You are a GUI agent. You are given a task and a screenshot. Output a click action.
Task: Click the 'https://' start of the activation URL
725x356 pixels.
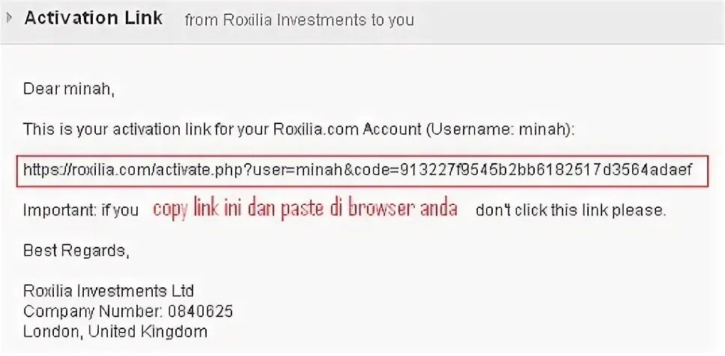tap(46, 170)
